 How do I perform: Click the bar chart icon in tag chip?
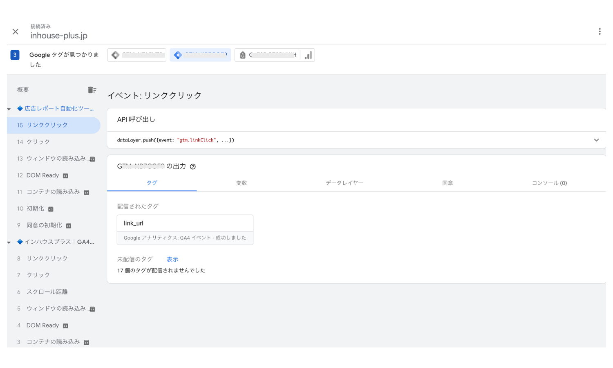pyautogui.click(x=308, y=55)
